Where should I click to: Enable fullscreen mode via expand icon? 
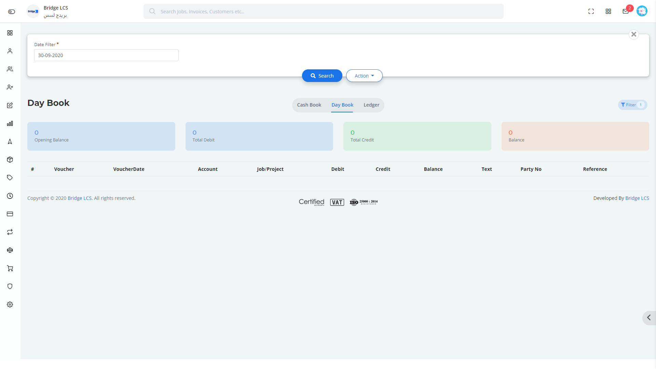(x=591, y=11)
